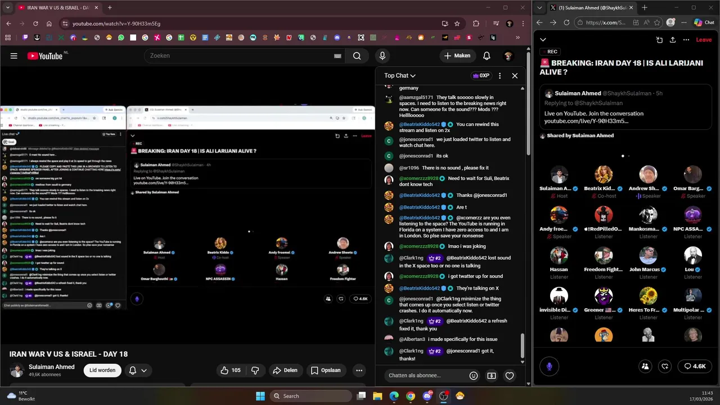Click Windows taskbar Search box
Screen dimensions: 720x405
click(310, 396)
